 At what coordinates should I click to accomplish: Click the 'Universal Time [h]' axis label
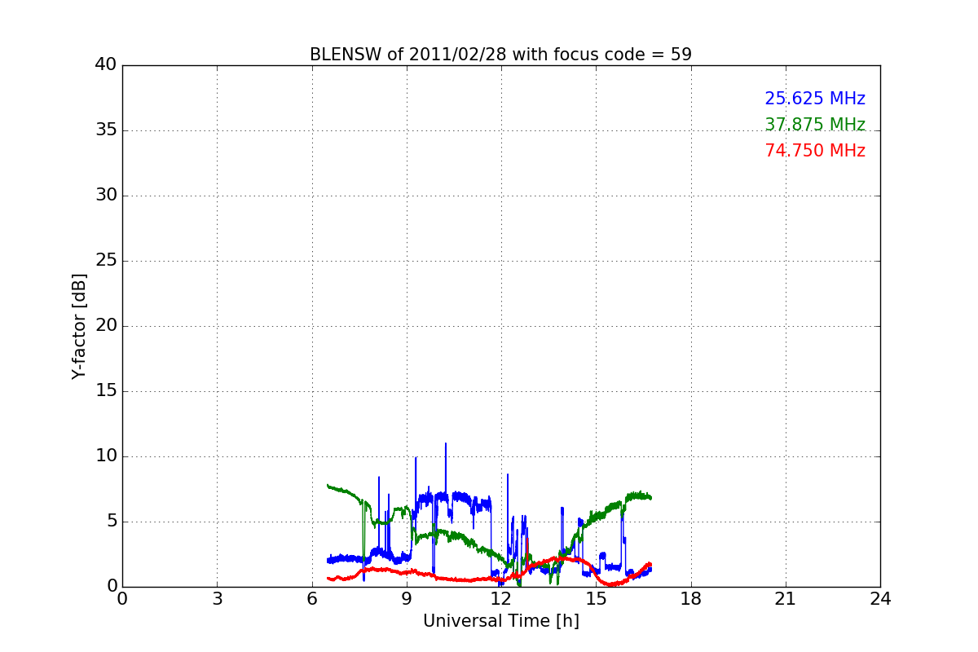click(x=501, y=621)
